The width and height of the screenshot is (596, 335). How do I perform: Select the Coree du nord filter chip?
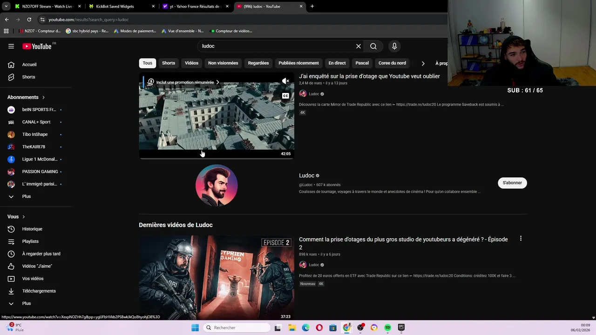coord(392,63)
